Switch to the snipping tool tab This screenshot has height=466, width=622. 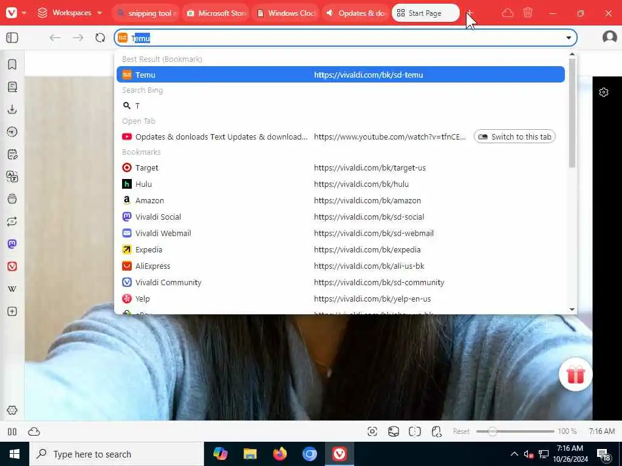pyautogui.click(x=146, y=13)
